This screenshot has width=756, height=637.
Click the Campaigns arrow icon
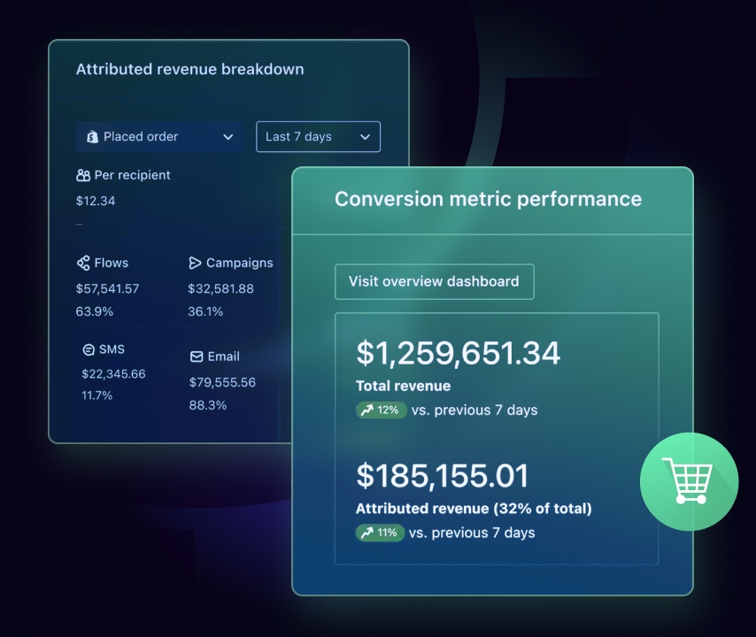click(195, 263)
